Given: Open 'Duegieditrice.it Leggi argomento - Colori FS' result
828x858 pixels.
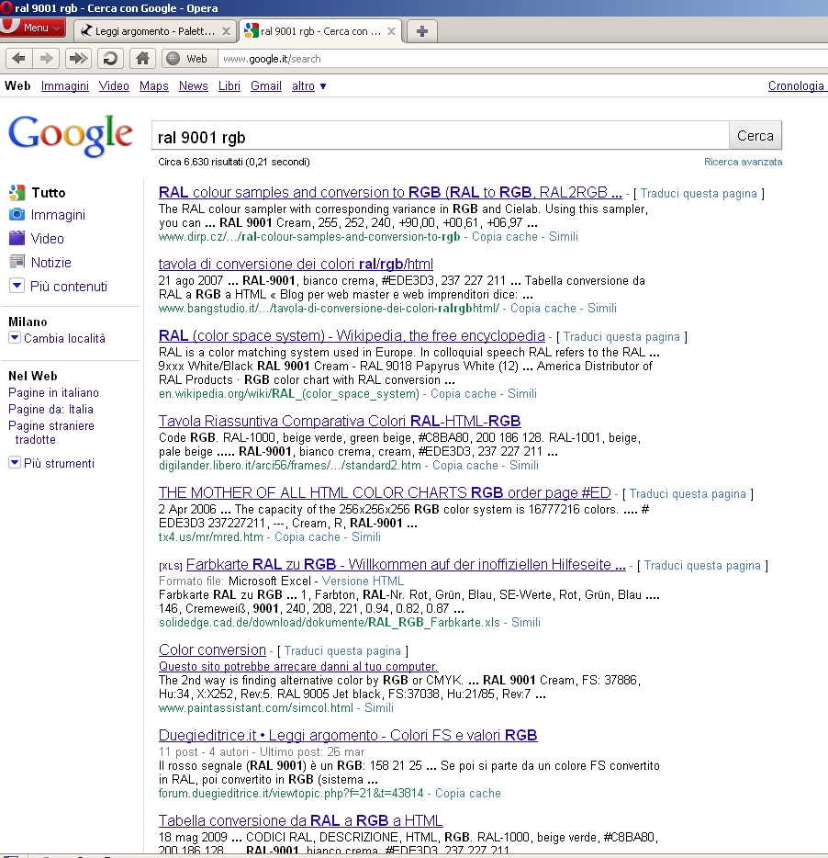Looking at the screenshot, I should click(x=348, y=736).
